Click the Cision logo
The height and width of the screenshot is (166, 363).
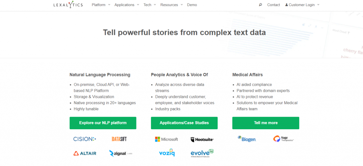85,139
